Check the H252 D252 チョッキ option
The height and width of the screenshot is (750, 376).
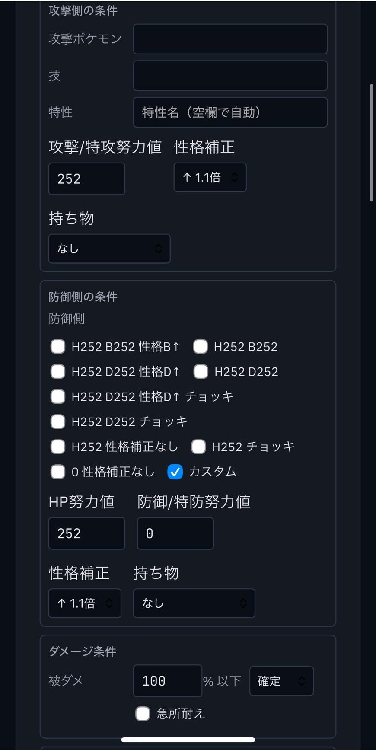pos(57,421)
